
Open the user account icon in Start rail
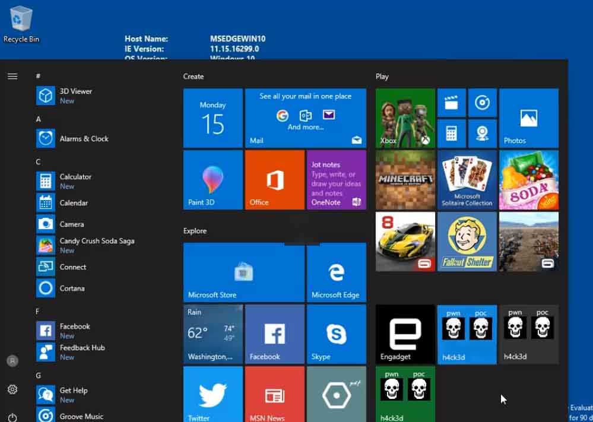[x=12, y=361]
